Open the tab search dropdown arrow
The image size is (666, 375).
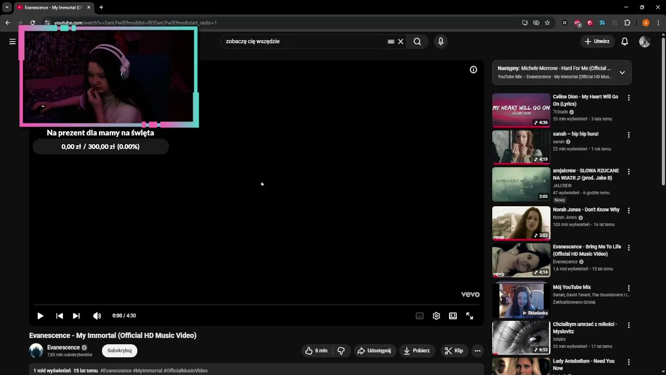click(x=7, y=7)
